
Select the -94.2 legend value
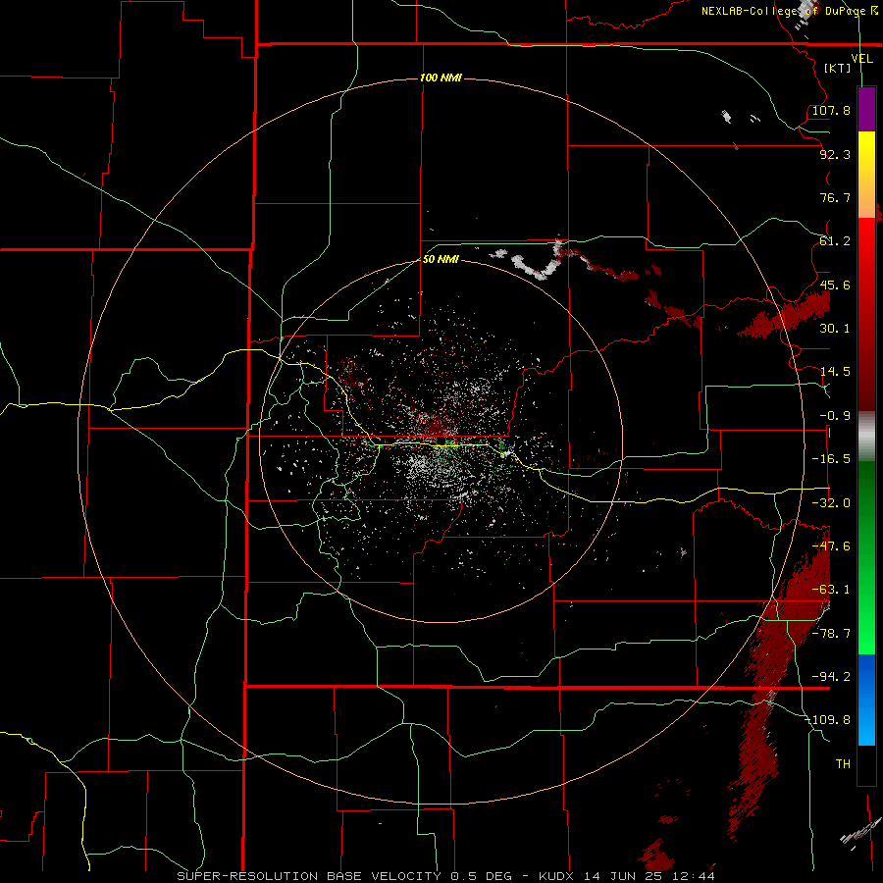[831, 677]
